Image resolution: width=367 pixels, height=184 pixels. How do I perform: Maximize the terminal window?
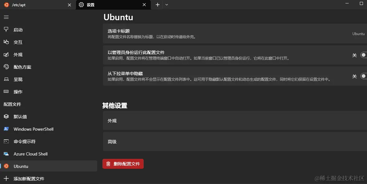[x=361, y=3]
